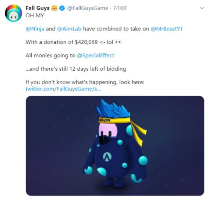Open the @SpecialEffect charity mention

(x=95, y=55)
